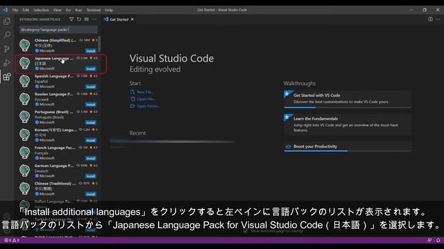Image resolution: width=444 pixels, height=249 pixels.
Task: Install the Spanish Language Pack
Action: 91,87
